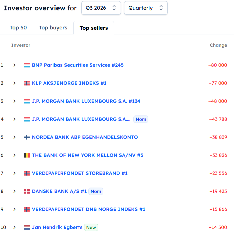234x234 pixels.
Task: Click the −33 826 change value
Action: [x=218, y=155]
